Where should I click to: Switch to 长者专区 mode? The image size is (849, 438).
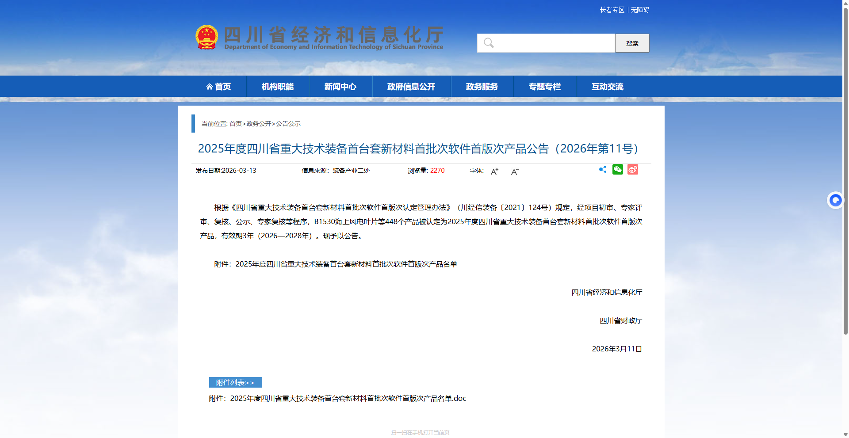point(612,10)
